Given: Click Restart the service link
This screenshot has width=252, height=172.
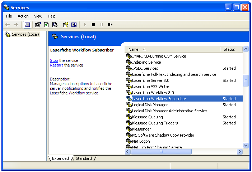Looking at the screenshot, I should [x=56, y=65].
